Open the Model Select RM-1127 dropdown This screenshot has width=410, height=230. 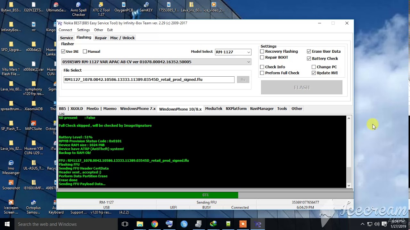[233, 52]
